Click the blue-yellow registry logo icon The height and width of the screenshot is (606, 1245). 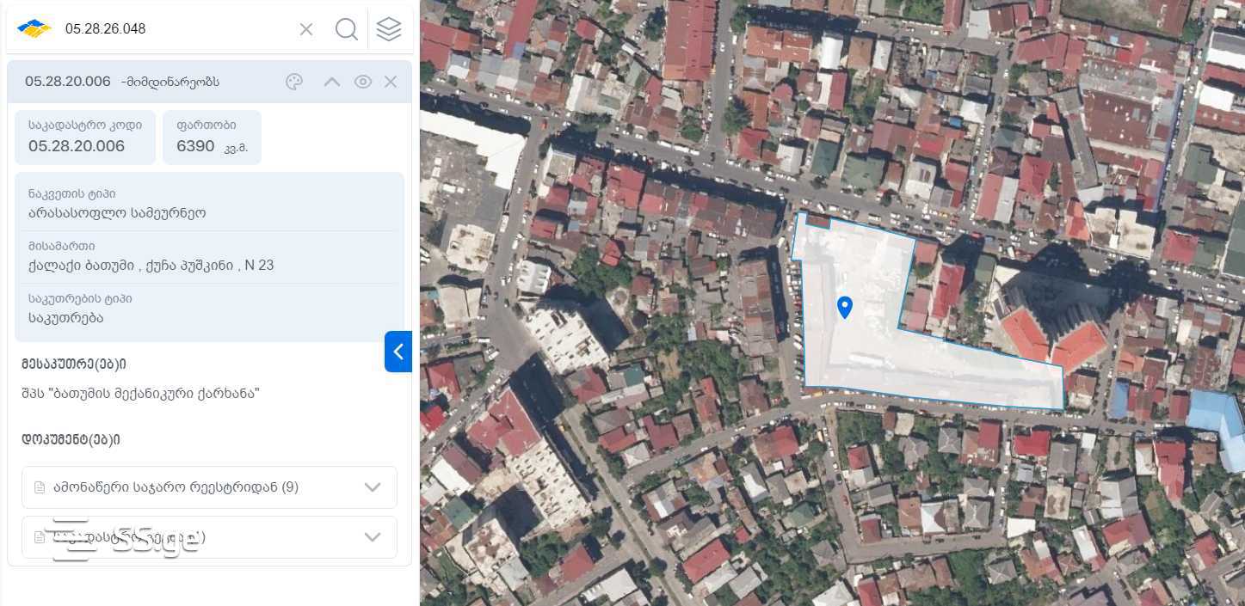pyautogui.click(x=34, y=29)
